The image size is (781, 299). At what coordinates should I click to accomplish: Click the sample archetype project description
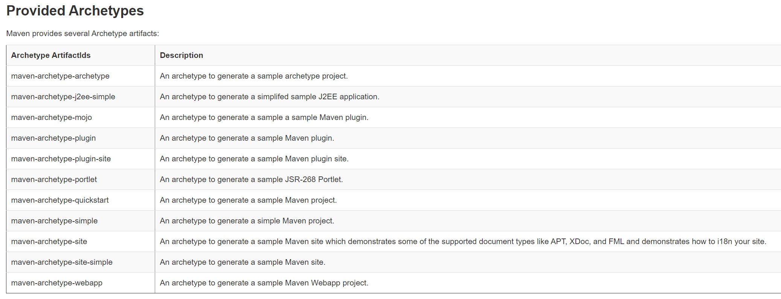click(x=253, y=76)
